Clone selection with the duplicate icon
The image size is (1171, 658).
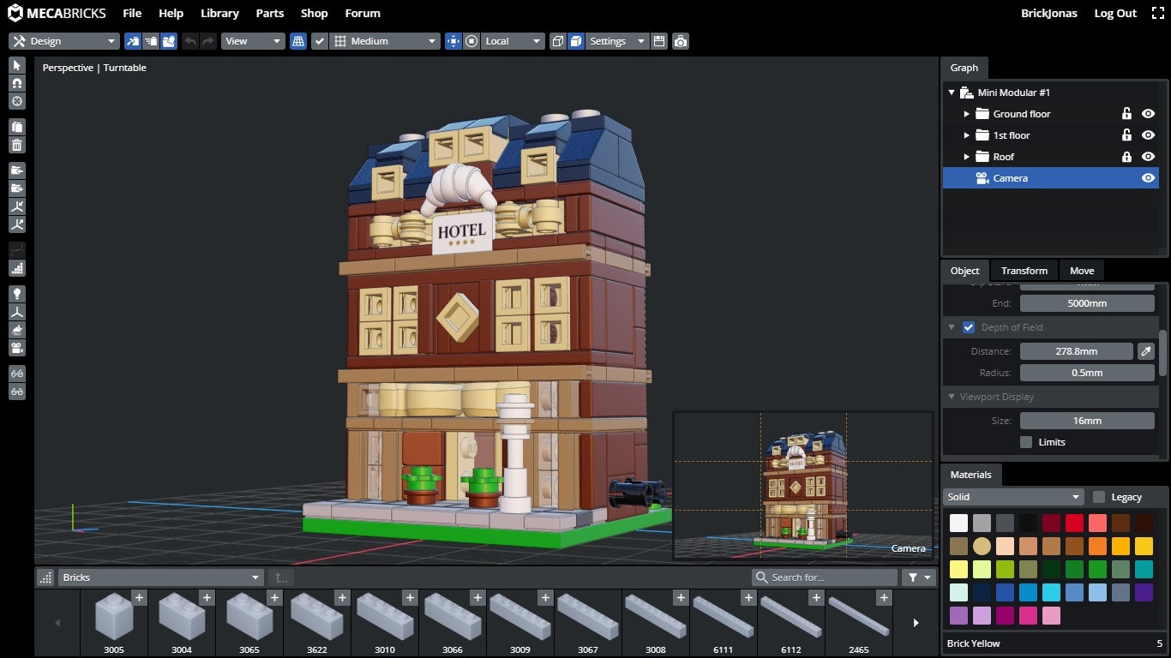[x=16, y=127]
